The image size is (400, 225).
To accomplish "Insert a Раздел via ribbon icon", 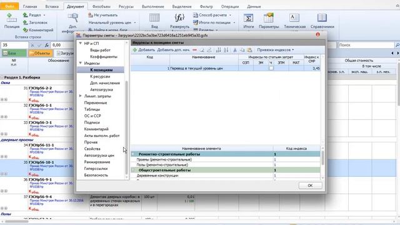I will pyautogui.click(x=25, y=15).
